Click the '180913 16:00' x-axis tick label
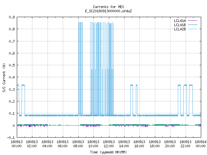This screenshot has width=207, height=155. click(x=139, y=144)
